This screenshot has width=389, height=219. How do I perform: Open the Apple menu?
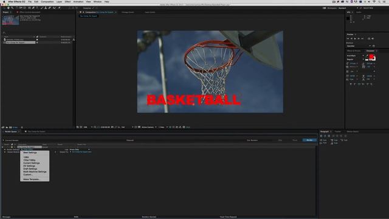pos(4,1)
